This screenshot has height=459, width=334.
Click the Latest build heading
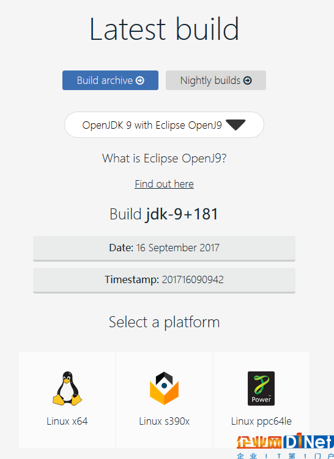click(164, 29)
